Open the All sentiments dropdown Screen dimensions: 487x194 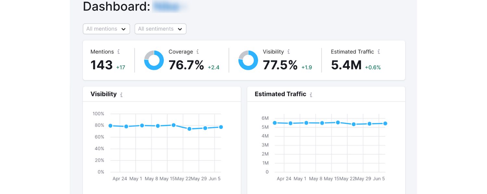(x=160, y=29)
